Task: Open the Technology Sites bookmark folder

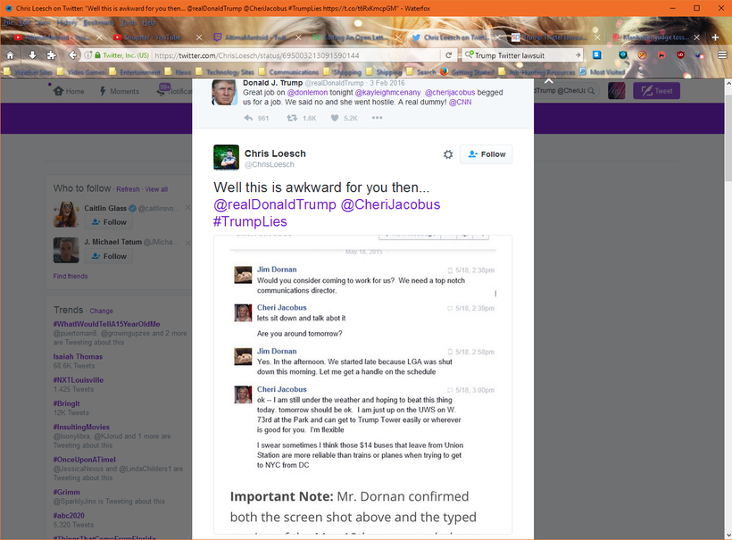Action: (x=225, y=72)
